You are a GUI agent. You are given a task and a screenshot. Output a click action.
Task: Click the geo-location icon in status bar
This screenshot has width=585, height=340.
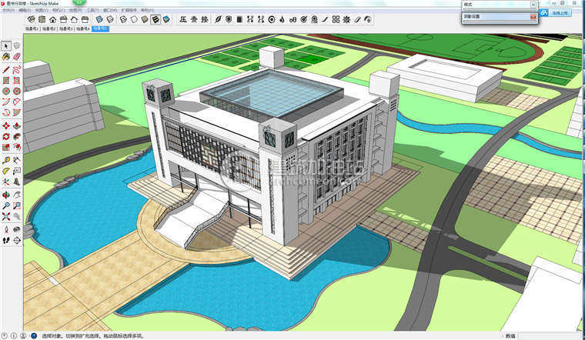(5, 335)
